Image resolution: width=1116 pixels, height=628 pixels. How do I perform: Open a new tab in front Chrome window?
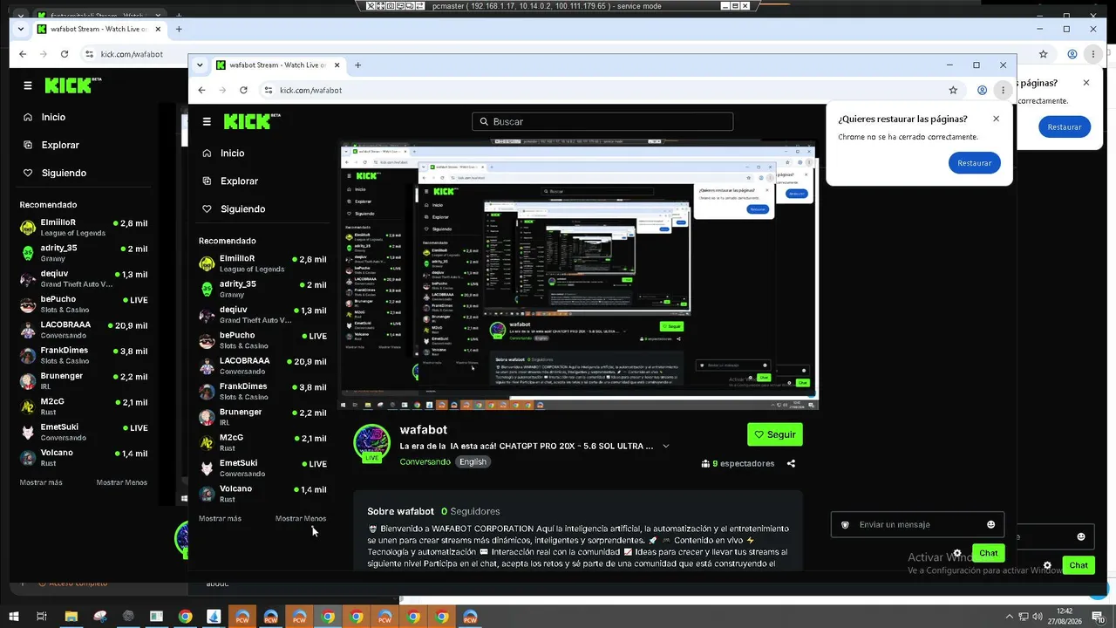pyautogui.click(x=357, y=65)
